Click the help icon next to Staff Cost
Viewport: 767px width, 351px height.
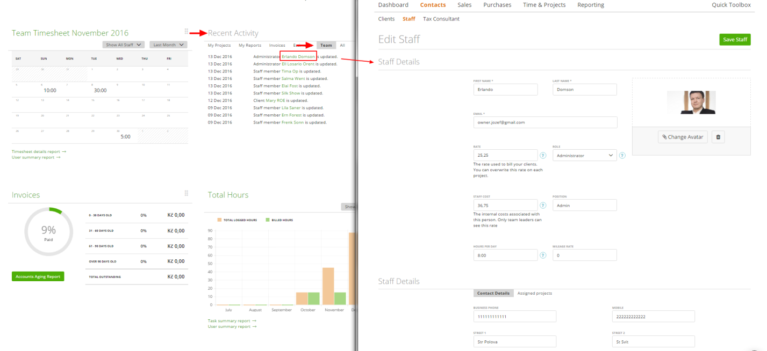[x=543, y=206]
